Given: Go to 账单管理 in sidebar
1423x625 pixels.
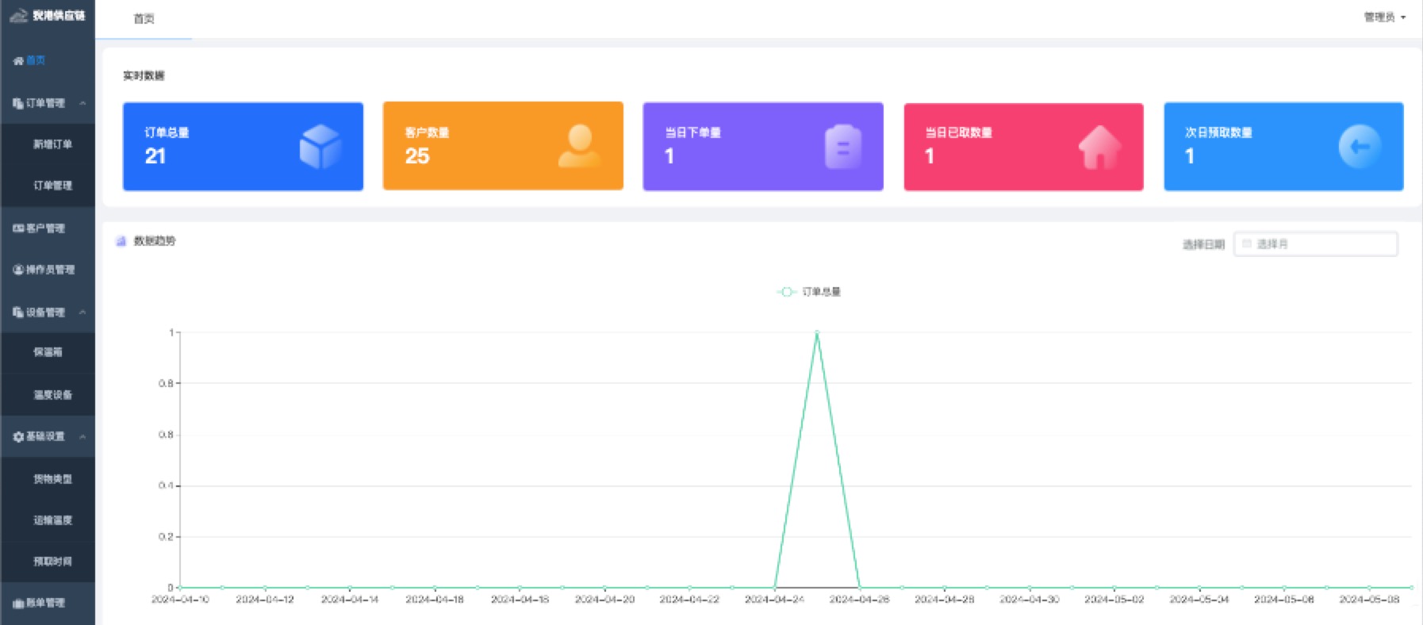Looking at the screenshot, I should coord(48,603).
